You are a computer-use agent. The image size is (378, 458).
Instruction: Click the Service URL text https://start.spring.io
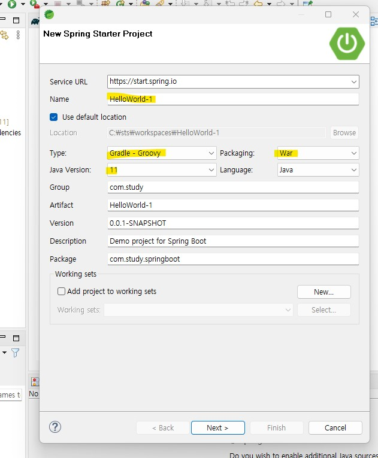143,81
